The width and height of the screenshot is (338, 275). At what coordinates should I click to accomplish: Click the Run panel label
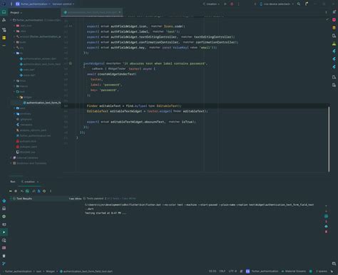[13, 182]
